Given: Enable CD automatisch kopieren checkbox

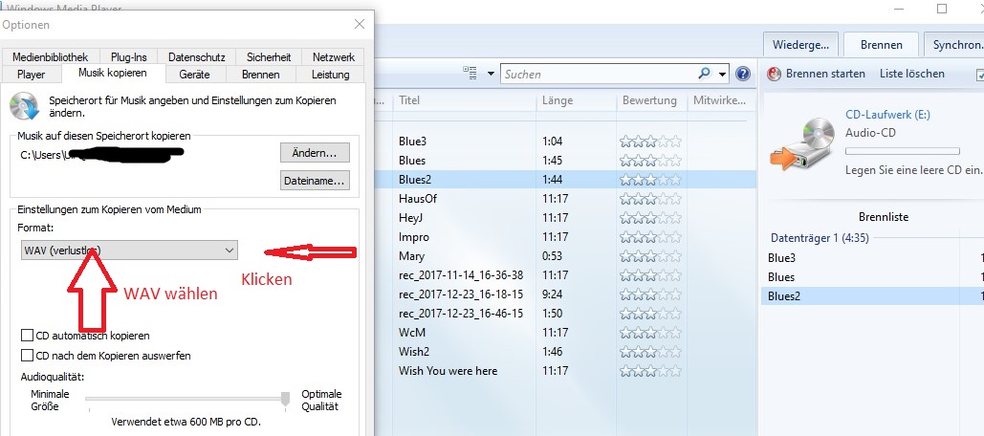Looking at the screenshot, I should tap(27, 336).
